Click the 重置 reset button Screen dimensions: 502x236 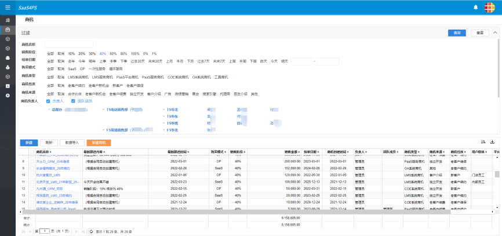[479, 32]
